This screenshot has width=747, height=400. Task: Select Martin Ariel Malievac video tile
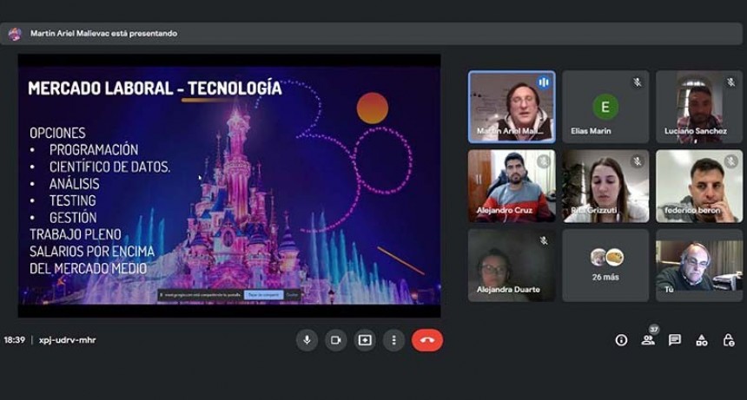512,107
